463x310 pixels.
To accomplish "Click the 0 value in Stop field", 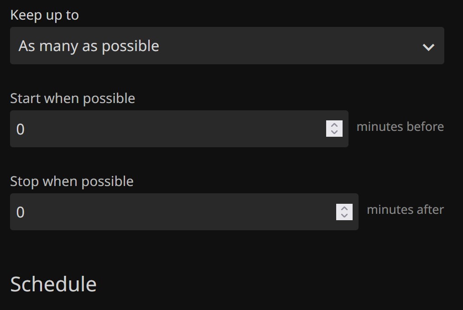I will (x=21, y=212).
